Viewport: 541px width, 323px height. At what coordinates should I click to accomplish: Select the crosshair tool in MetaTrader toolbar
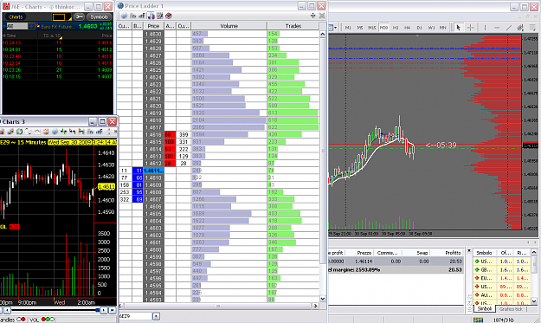tap(470, 28)
